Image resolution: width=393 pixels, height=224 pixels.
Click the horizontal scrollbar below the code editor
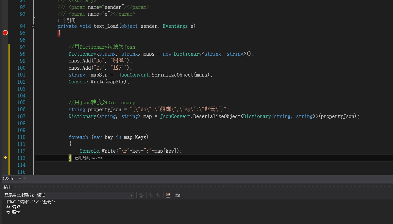[x=196, y=178]
